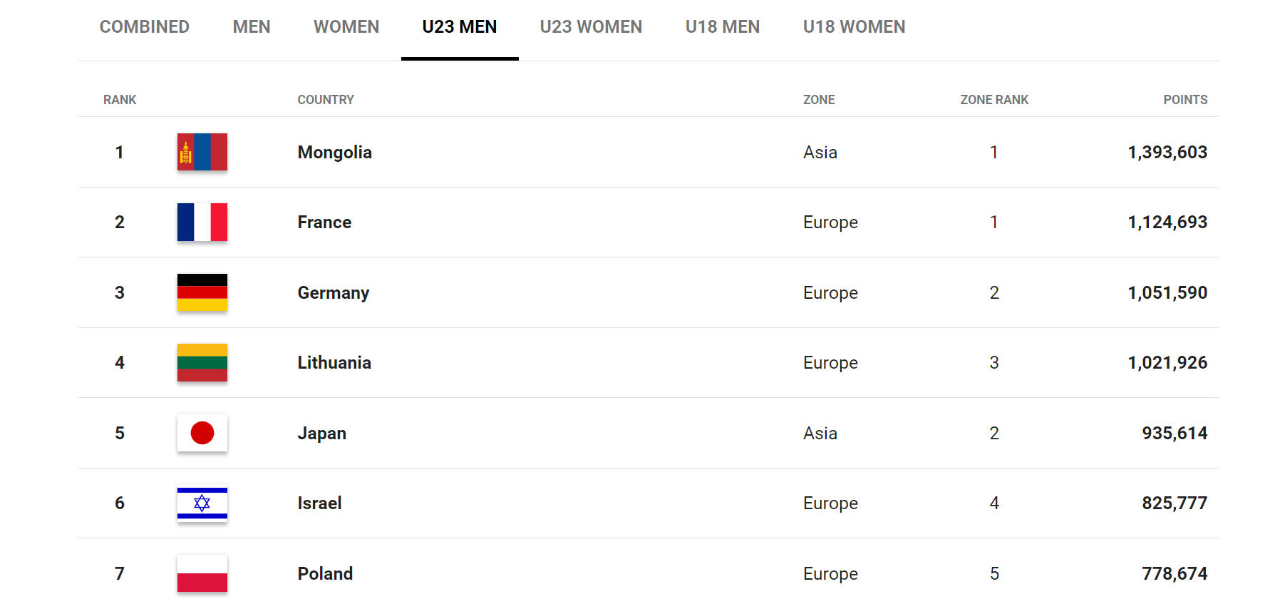Select the U18 WOMEN tab
The image size is (1270, 599).
pos(854,27)
